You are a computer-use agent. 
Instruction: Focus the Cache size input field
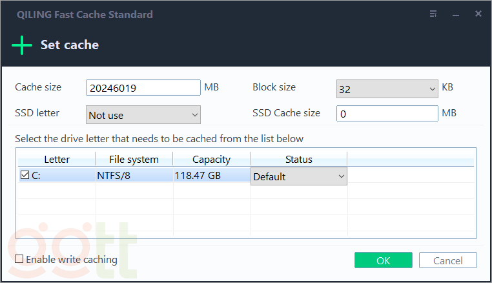pyautogui.click(x=143, y=88)
